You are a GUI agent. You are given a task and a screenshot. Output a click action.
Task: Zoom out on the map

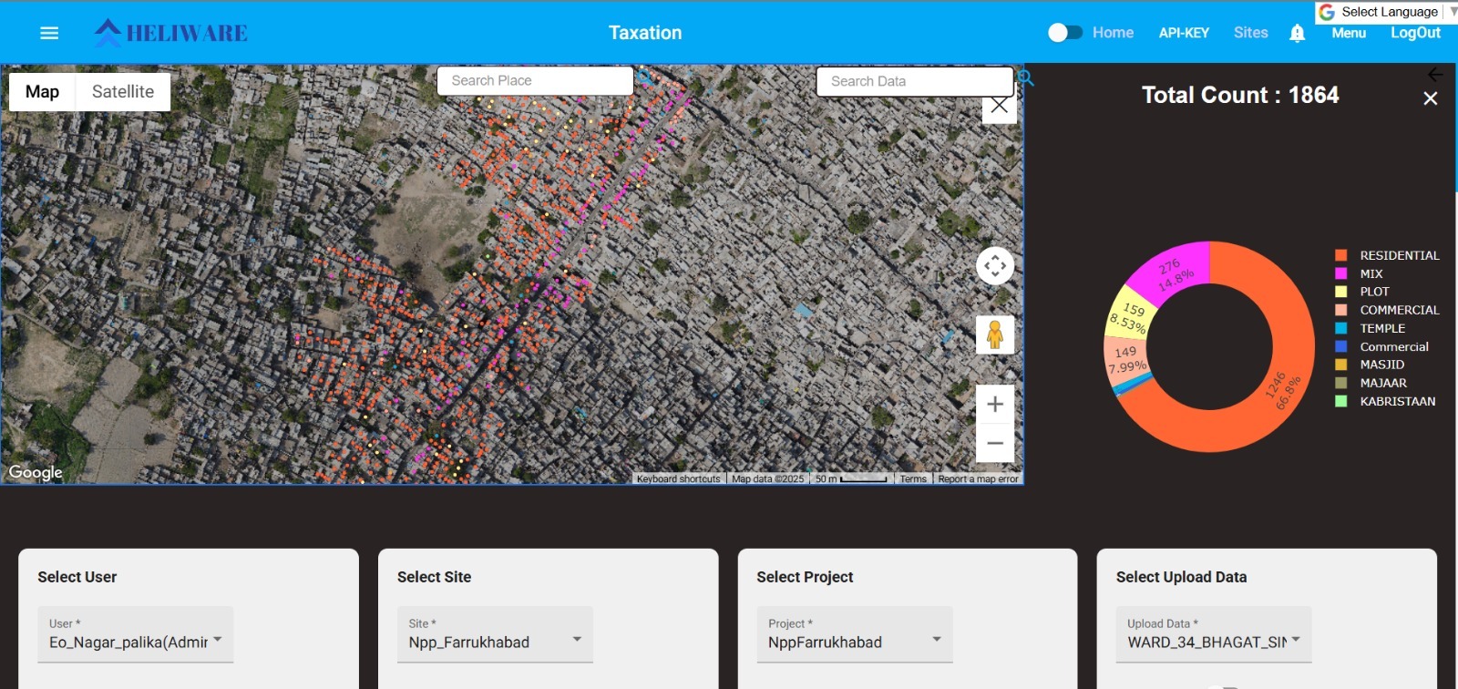[995, 444]
